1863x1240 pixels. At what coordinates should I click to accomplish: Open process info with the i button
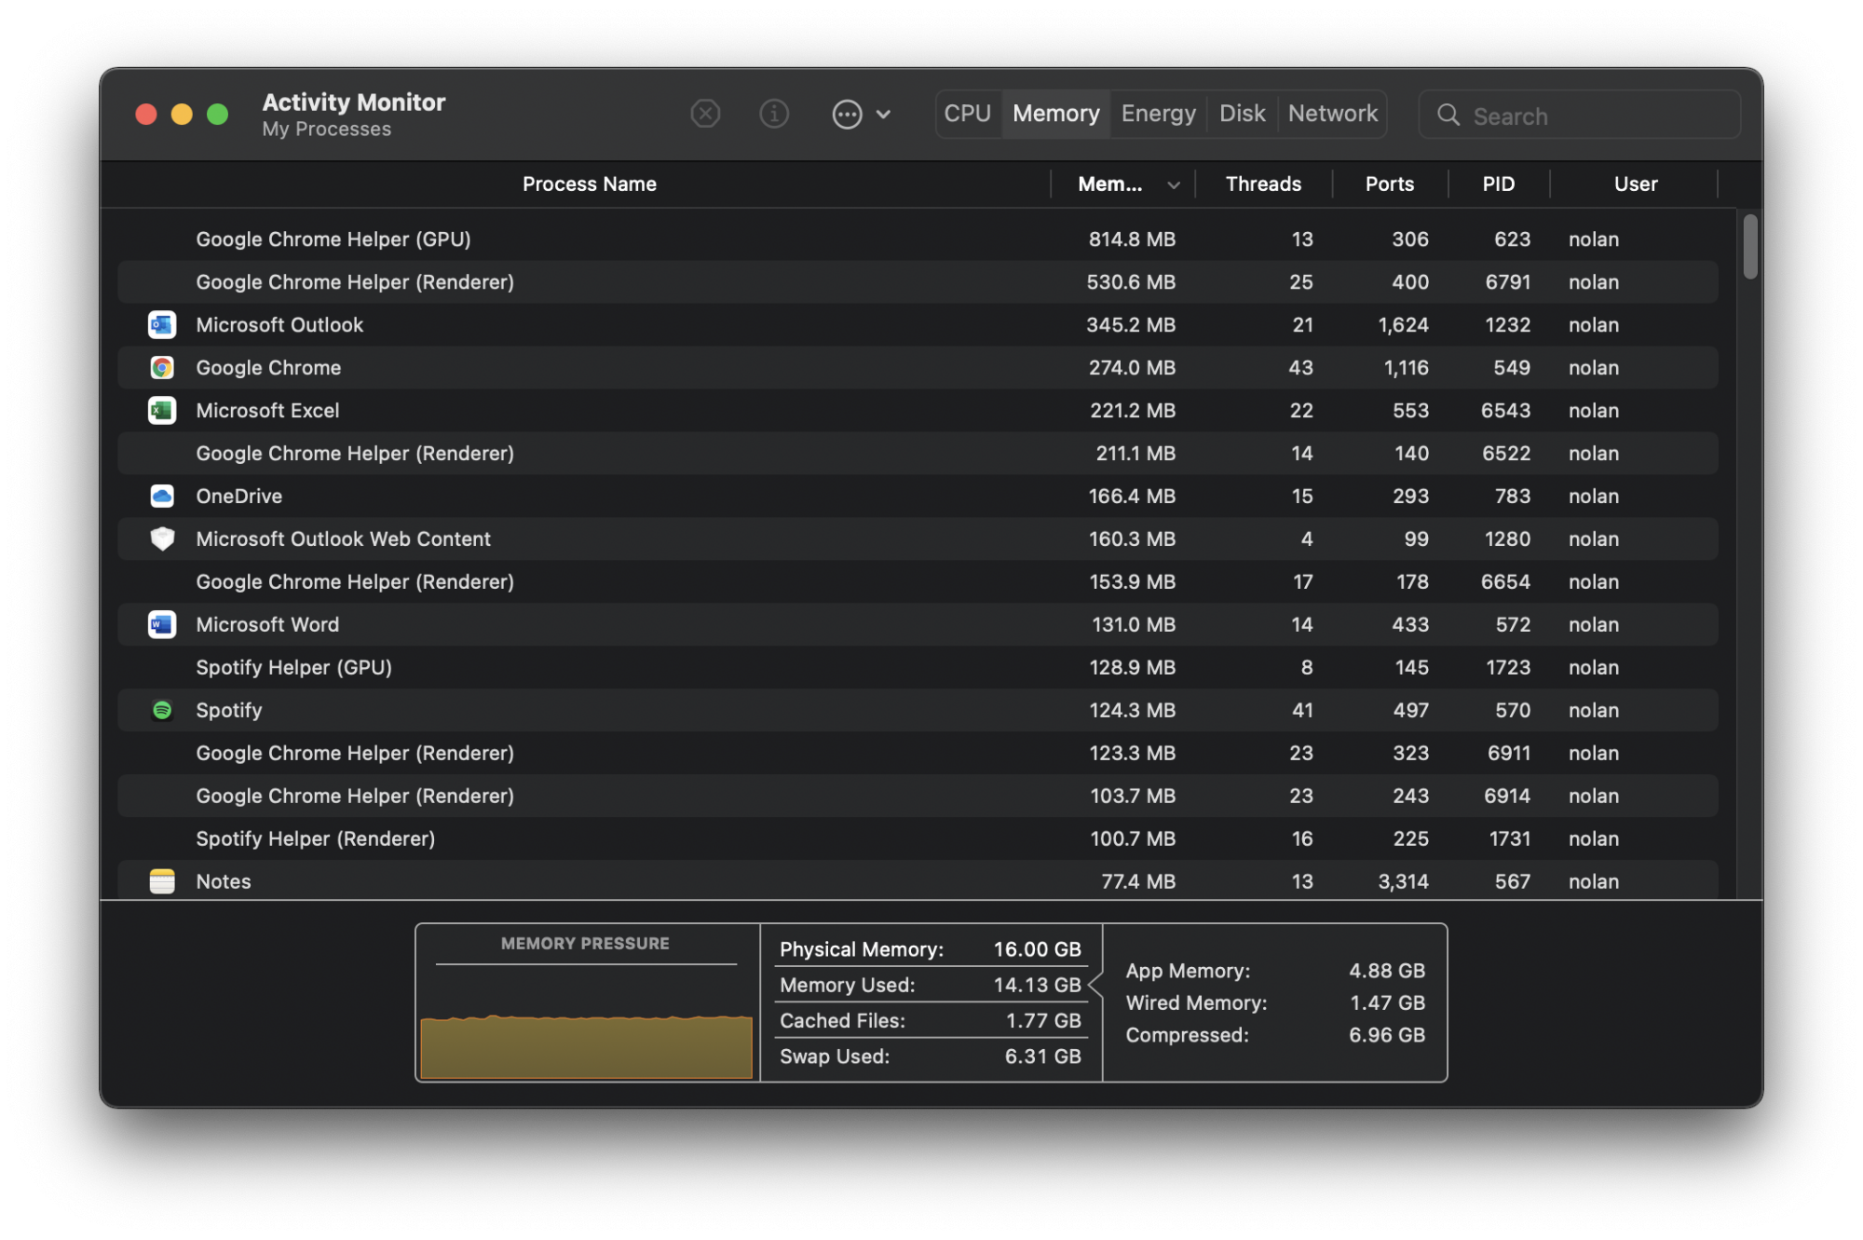pos(774,113)
